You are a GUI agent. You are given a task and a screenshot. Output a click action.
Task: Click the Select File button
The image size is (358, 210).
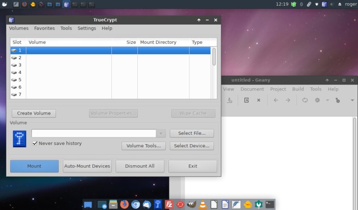(192, 133)
